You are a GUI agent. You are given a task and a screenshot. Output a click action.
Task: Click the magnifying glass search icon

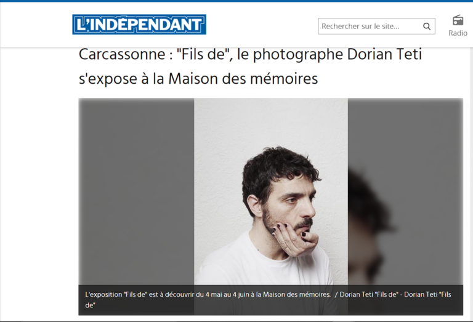[427, 26]
